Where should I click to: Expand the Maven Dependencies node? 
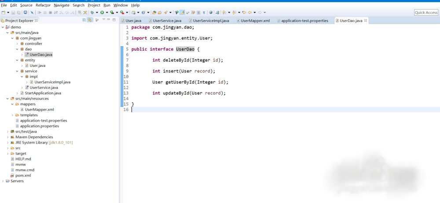click(x=7, y=137)
